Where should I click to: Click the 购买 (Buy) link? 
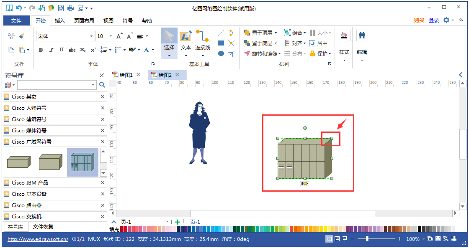[419, 20]
